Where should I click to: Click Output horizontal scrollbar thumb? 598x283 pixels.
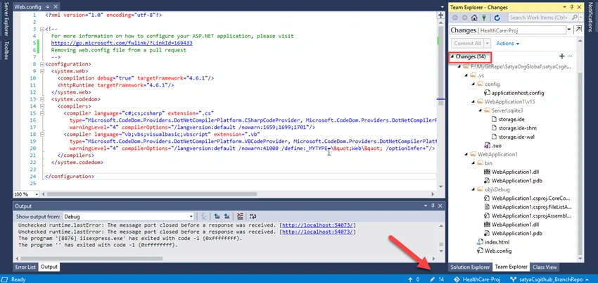(90, 258)
